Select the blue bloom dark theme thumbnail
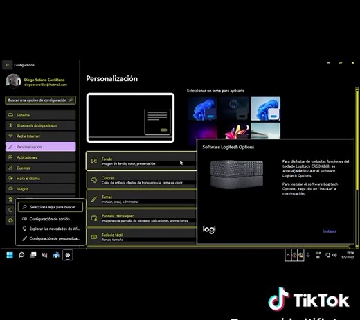The width and height of the screenshot is (360, 320). pos(202,109)
